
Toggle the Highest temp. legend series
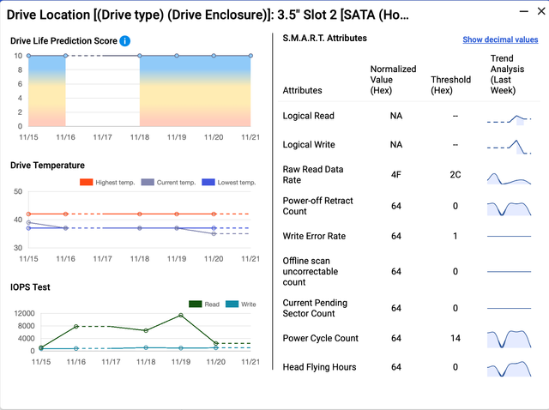(111, 183)
